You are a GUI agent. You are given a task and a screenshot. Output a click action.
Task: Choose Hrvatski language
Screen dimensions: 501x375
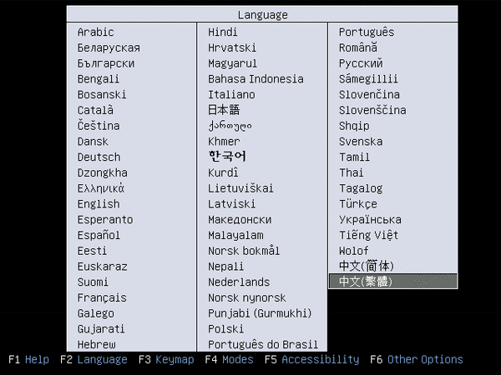coord(232,47)
